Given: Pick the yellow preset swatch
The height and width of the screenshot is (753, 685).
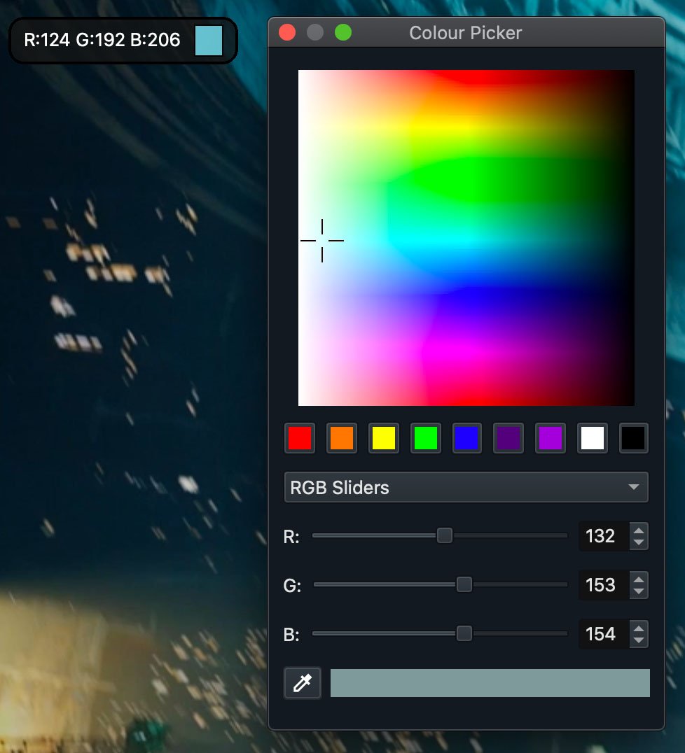Looking at the screenshot, I should pos(383,438).
